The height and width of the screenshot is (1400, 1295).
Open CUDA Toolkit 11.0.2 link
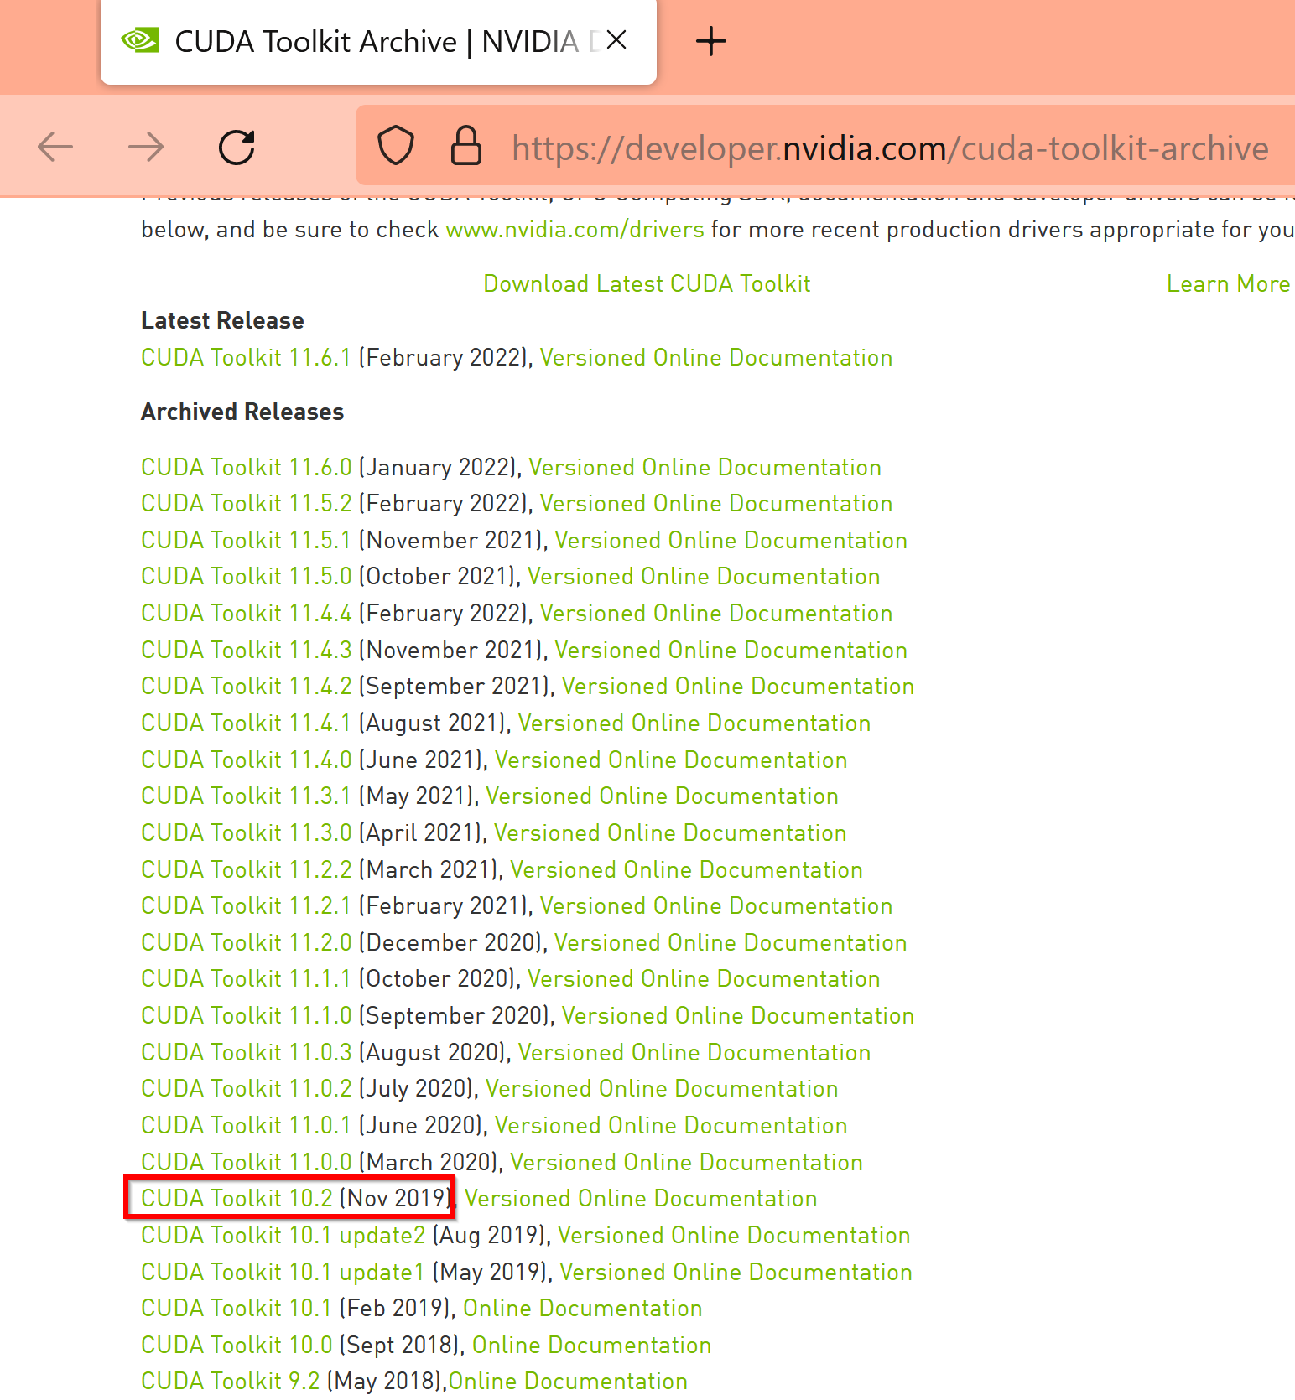coord(247,1089)
